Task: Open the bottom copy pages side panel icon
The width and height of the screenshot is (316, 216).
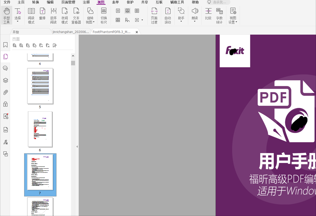Action: (6, 154)
